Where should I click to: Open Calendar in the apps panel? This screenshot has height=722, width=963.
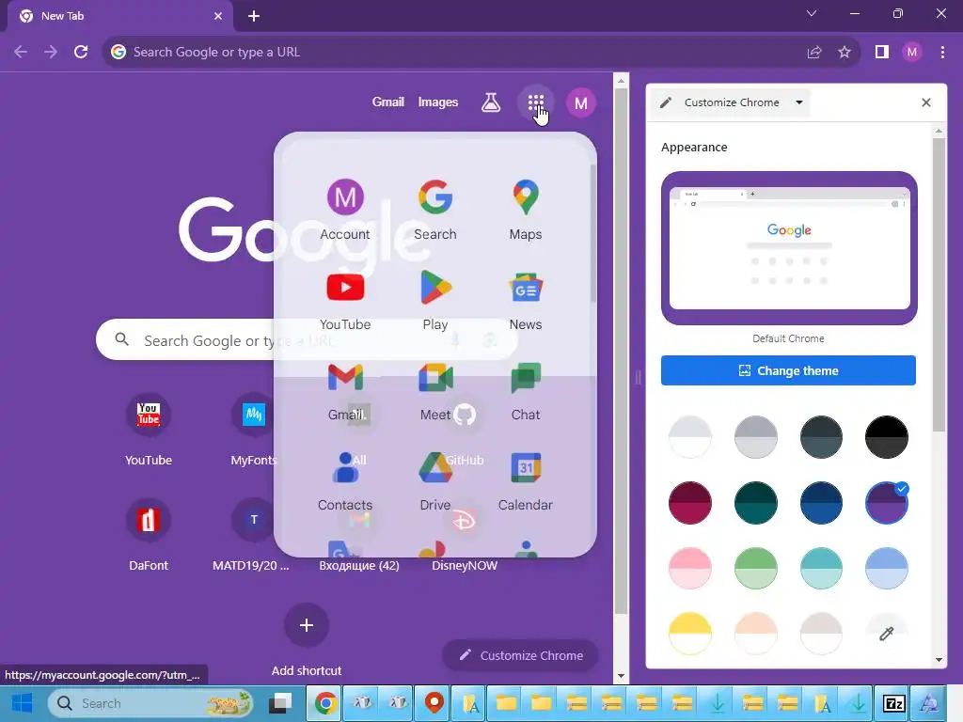(526, 480)
